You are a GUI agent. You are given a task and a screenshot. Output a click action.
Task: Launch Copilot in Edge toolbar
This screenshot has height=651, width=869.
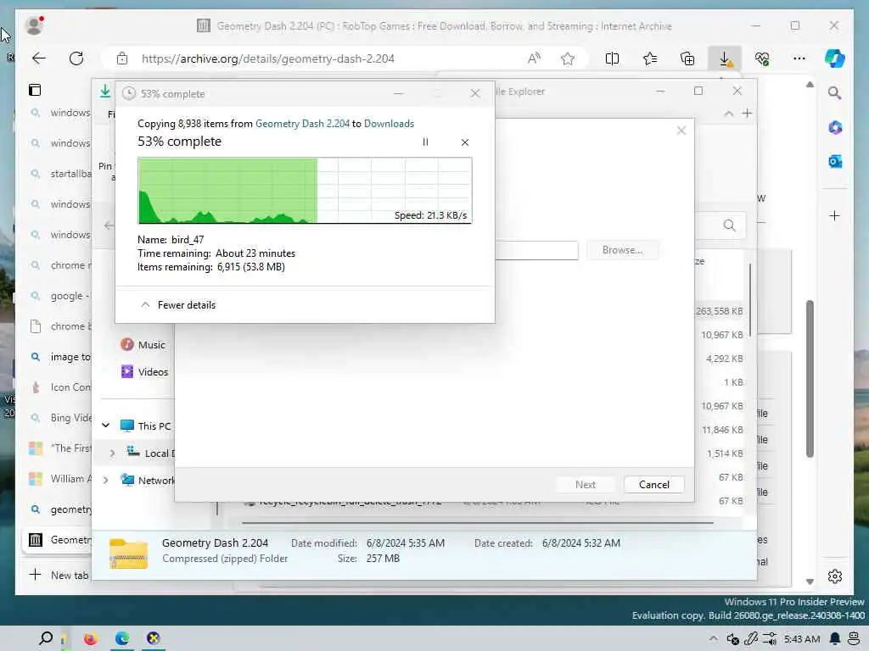835,58
